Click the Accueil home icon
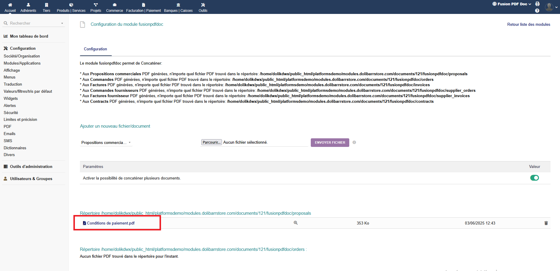 (10, 5)
